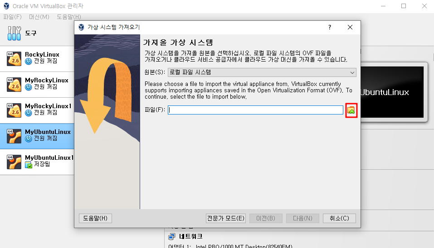Open the source dropdown set to local file system
Image resolution: width=434 pixels, height=248 pixels.
pyautogui.click(x=262, y=72)
